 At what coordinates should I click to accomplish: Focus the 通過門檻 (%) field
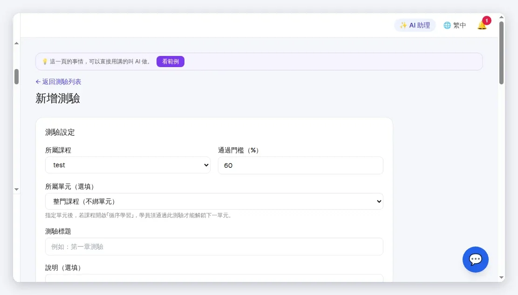point(300,165)
